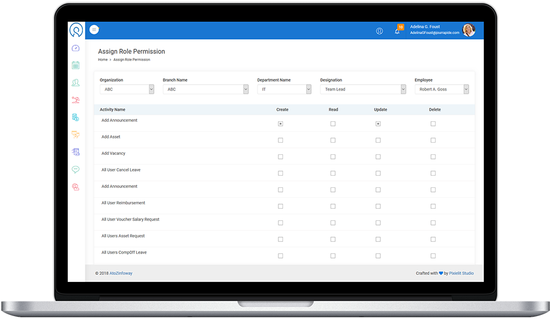Click the Home breadcrumb link
551x319 pixels.
tap(103, 60)
